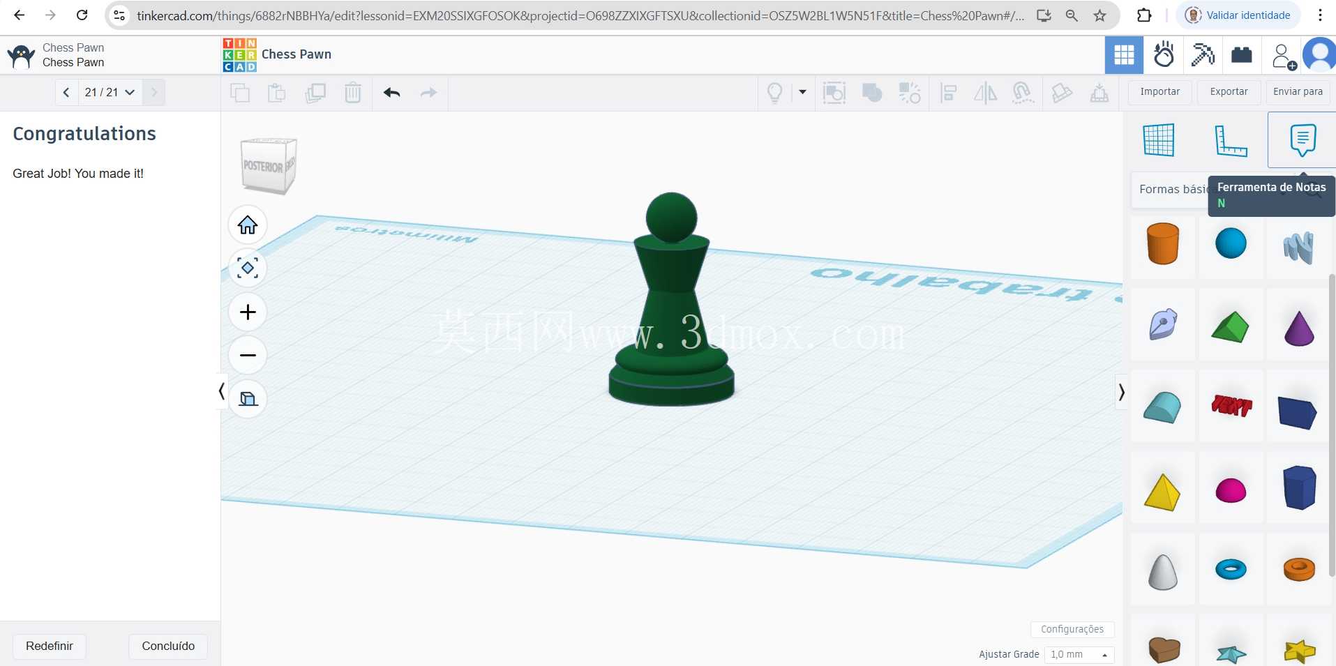Open the browser extensions puzzle icon
The width and height of the screenshot is (1336, 666).
point(1144,15)
